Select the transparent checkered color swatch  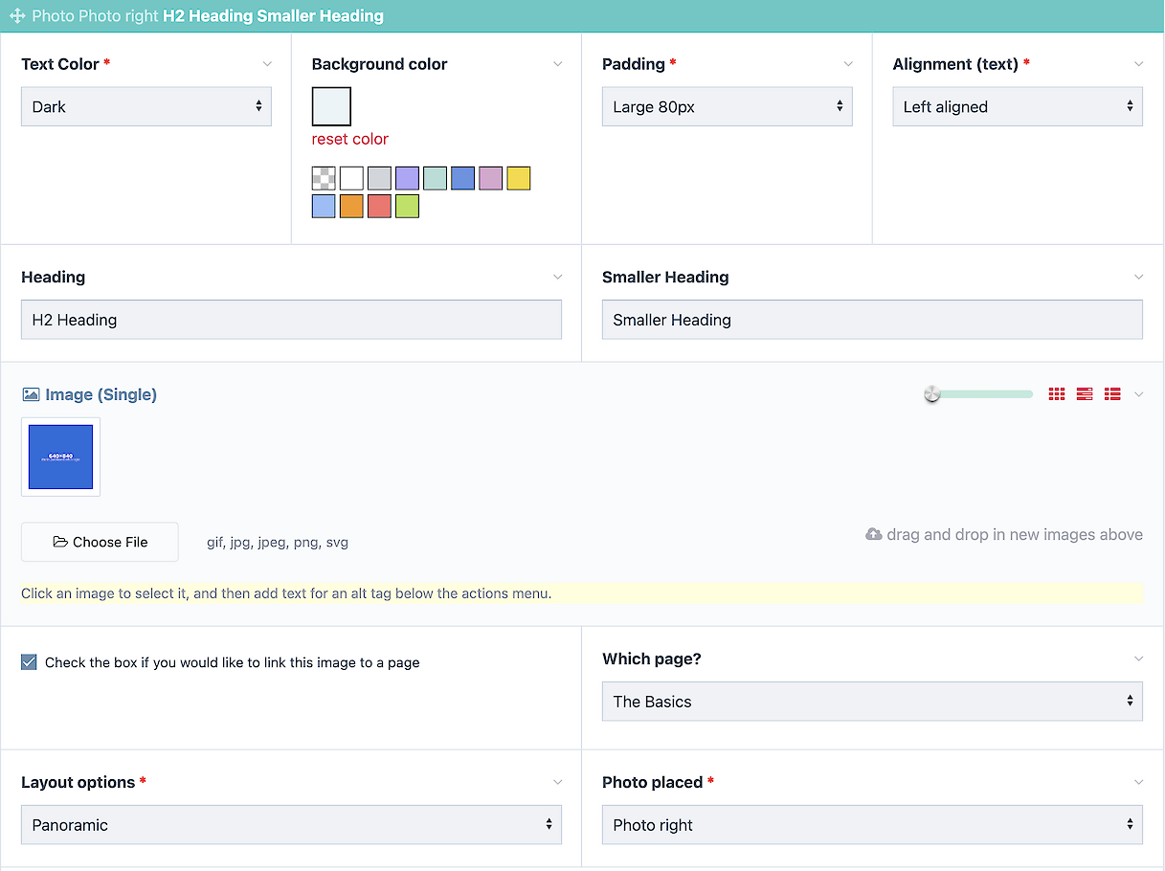click(324, 179)
